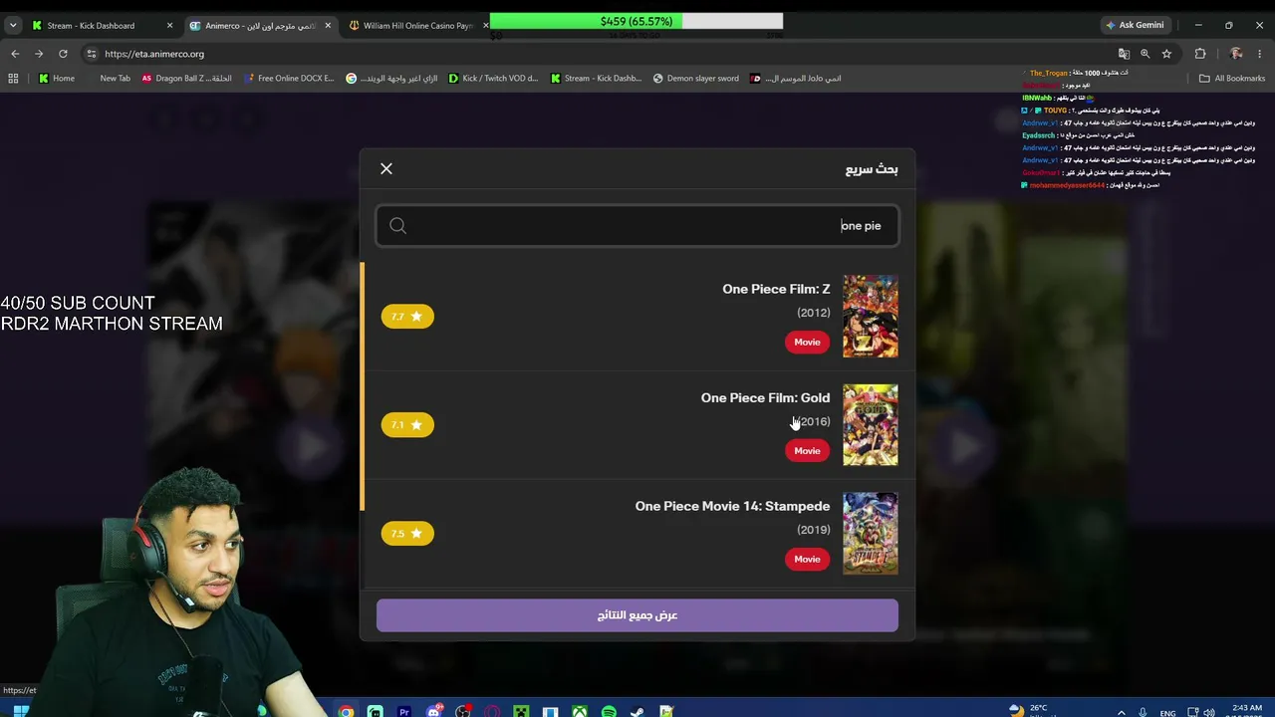
Task: Switch to the Animerco tab
Action: point(261,26)
